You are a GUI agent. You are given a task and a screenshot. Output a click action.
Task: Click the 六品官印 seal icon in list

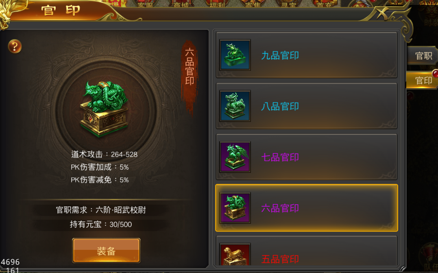coord(235,208)
